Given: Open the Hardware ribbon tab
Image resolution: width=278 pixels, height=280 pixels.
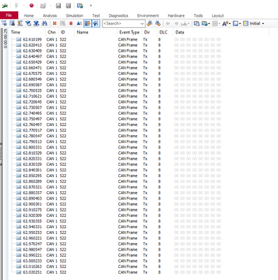Looking at the screenshot, I should [x=176, y=15].
